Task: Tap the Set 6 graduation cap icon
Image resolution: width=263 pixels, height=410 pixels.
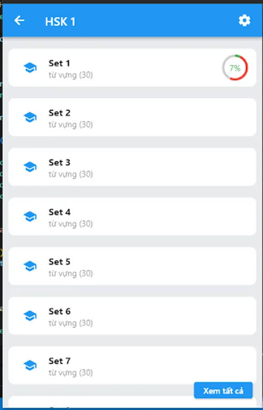Action: pos(30,316)
